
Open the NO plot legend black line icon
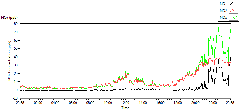point(233,4)
